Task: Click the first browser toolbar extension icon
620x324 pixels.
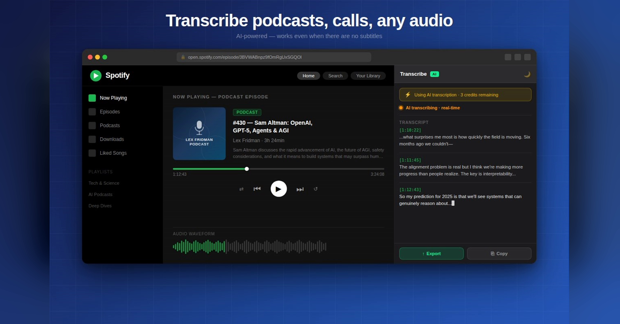Action: coord(508,57)
